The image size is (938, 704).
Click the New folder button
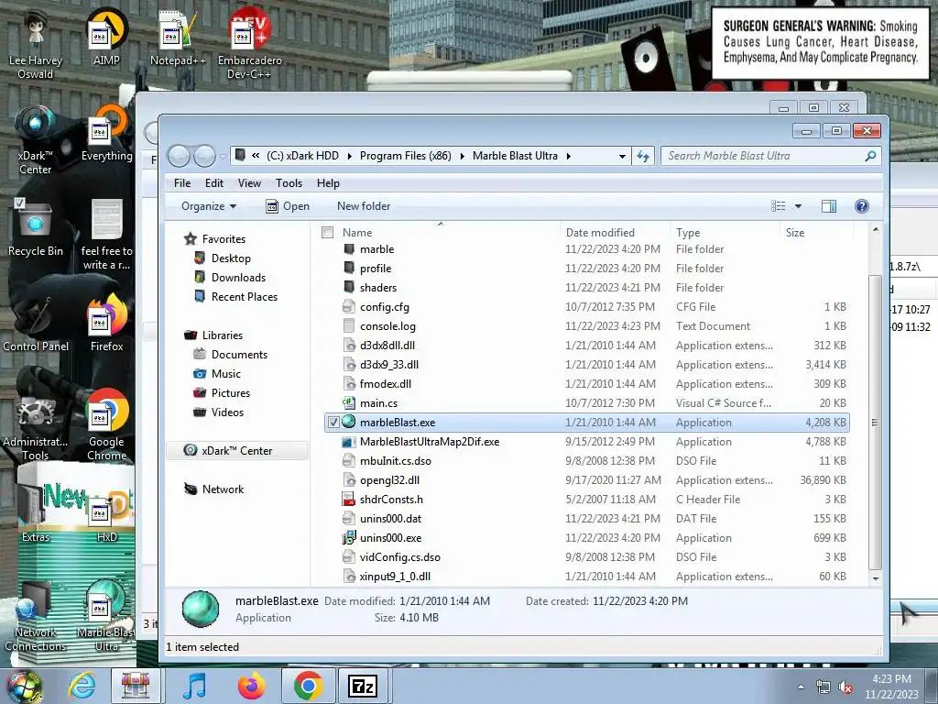pos(363,206)
